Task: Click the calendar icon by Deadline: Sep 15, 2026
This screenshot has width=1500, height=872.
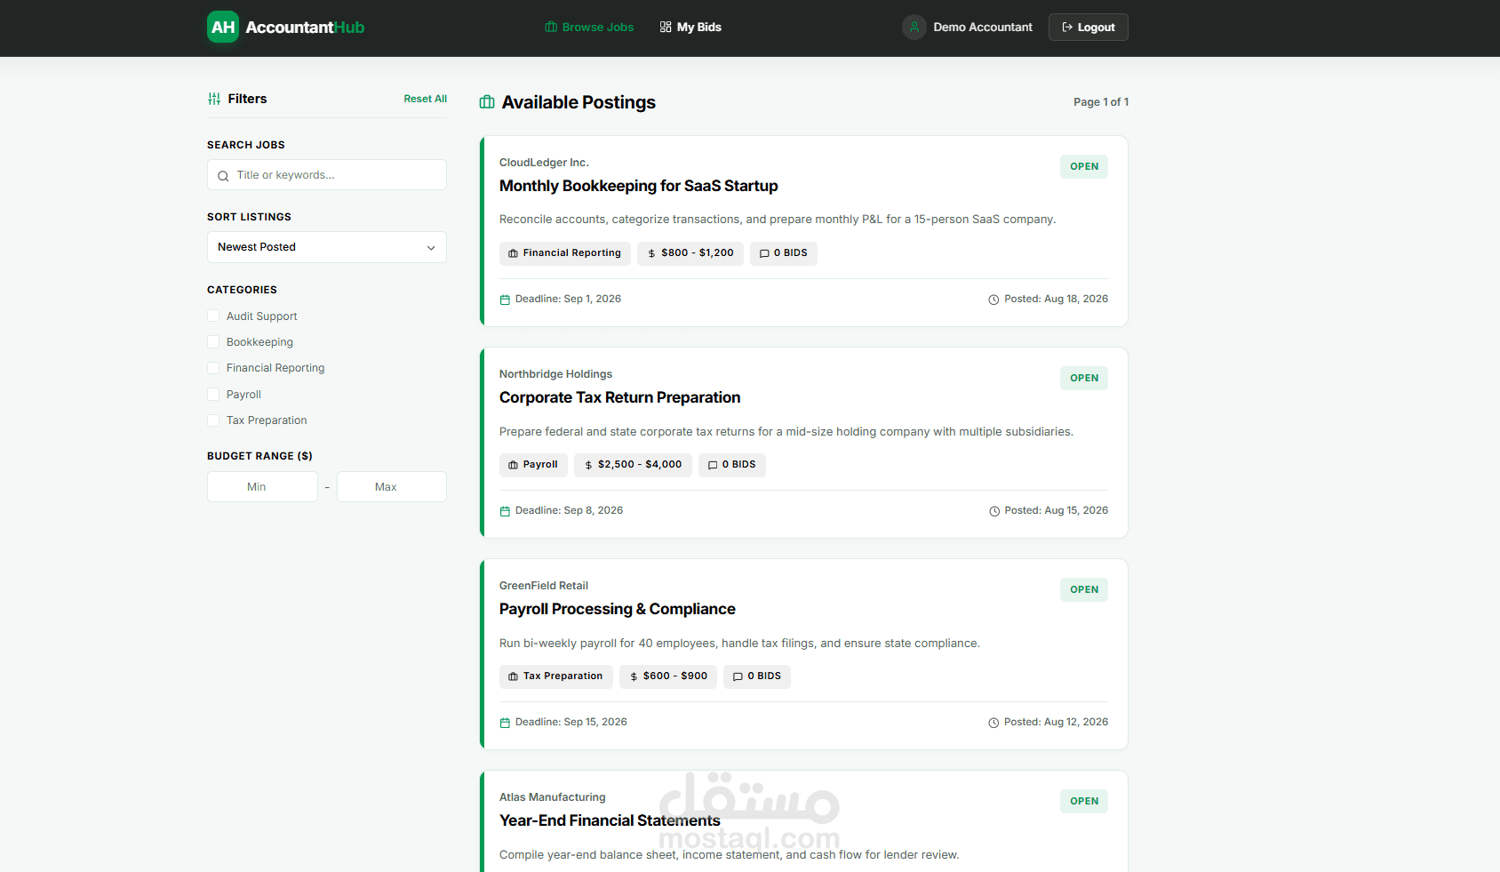Action: [x=505, y=723]
